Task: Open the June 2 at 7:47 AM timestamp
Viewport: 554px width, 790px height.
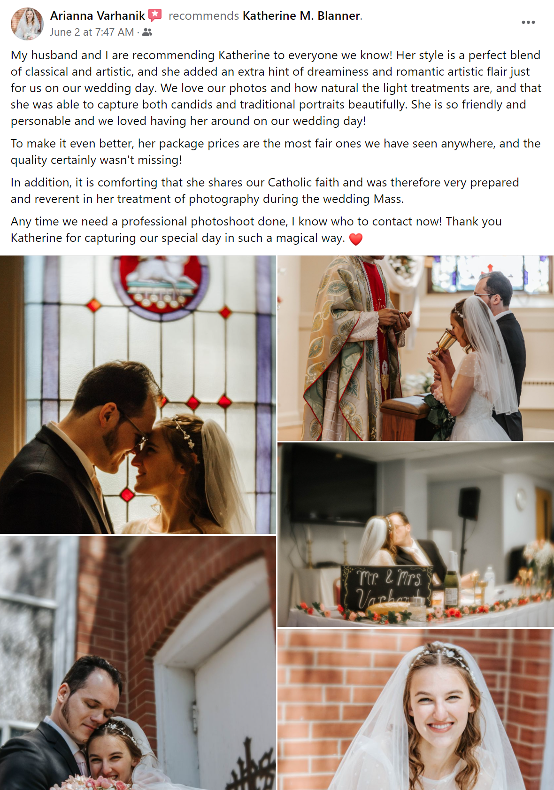Action: click(92, 32)
